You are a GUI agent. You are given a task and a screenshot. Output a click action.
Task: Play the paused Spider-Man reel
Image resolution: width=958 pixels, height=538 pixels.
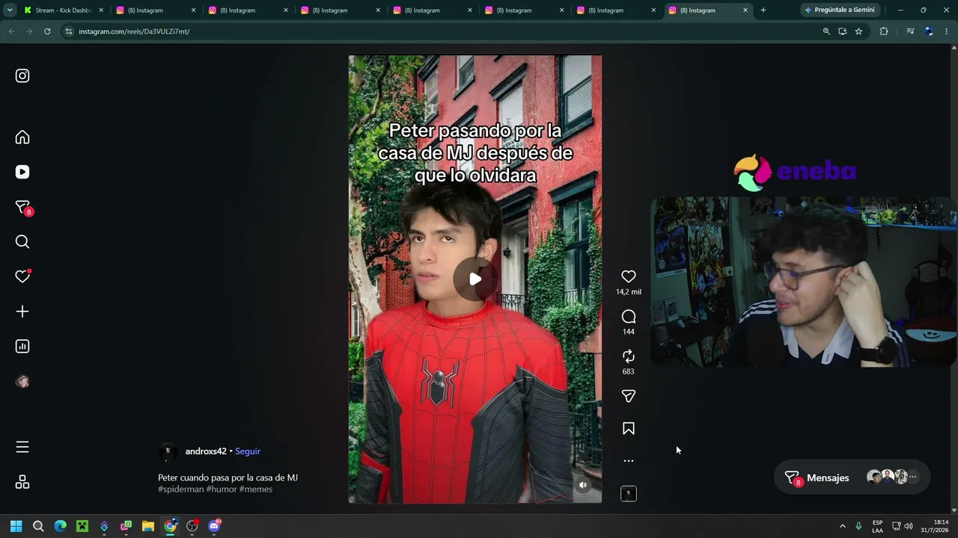click(475, 279)
